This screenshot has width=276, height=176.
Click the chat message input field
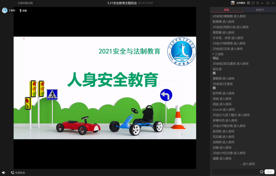click(x=235, y=172)
